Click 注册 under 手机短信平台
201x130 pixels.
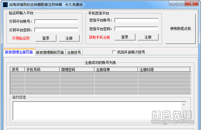[148, 37]
